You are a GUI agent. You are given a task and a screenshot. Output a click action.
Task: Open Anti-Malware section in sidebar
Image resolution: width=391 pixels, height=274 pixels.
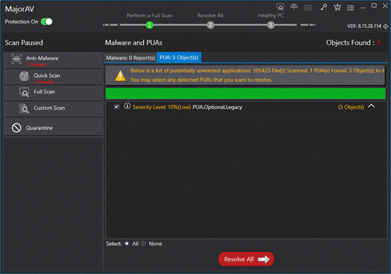(x=53, y=61)
